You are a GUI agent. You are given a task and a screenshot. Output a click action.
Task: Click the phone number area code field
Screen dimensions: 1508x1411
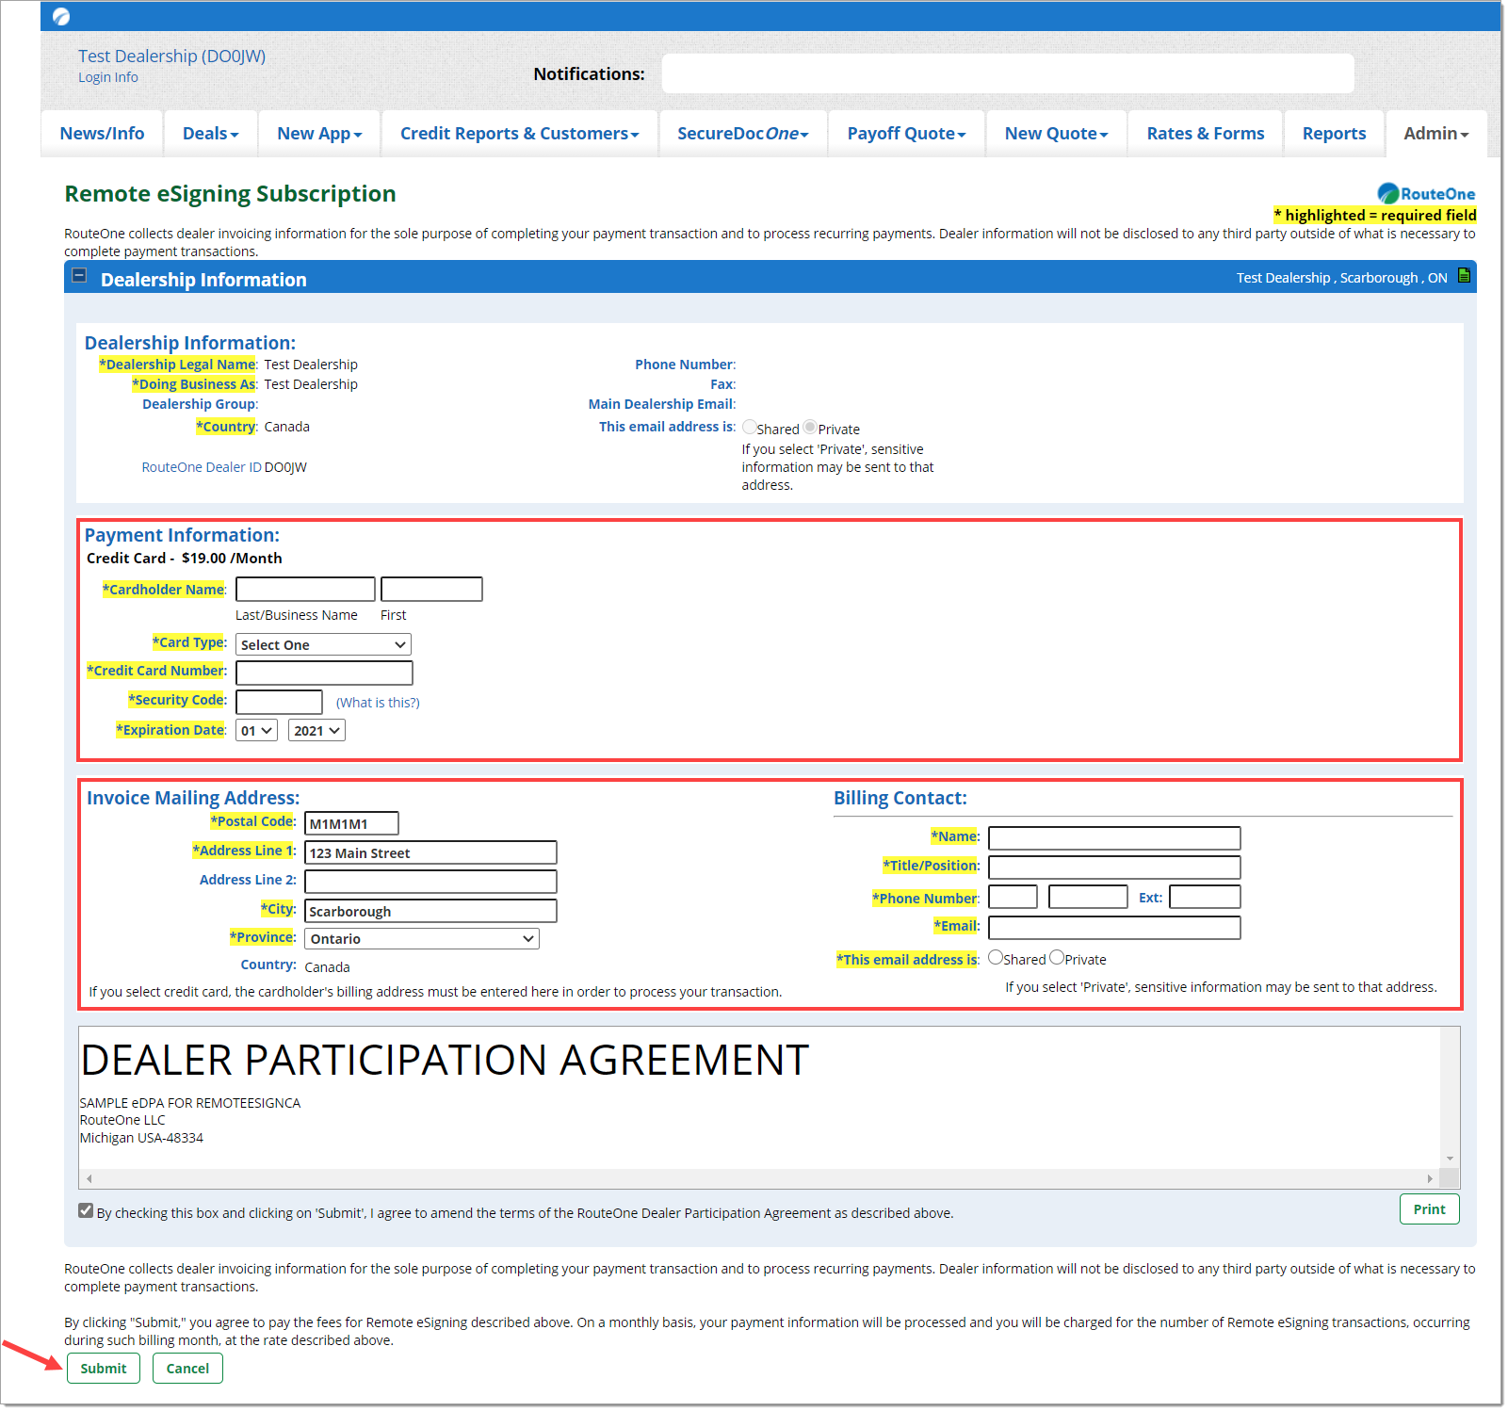coord(1013,897)
